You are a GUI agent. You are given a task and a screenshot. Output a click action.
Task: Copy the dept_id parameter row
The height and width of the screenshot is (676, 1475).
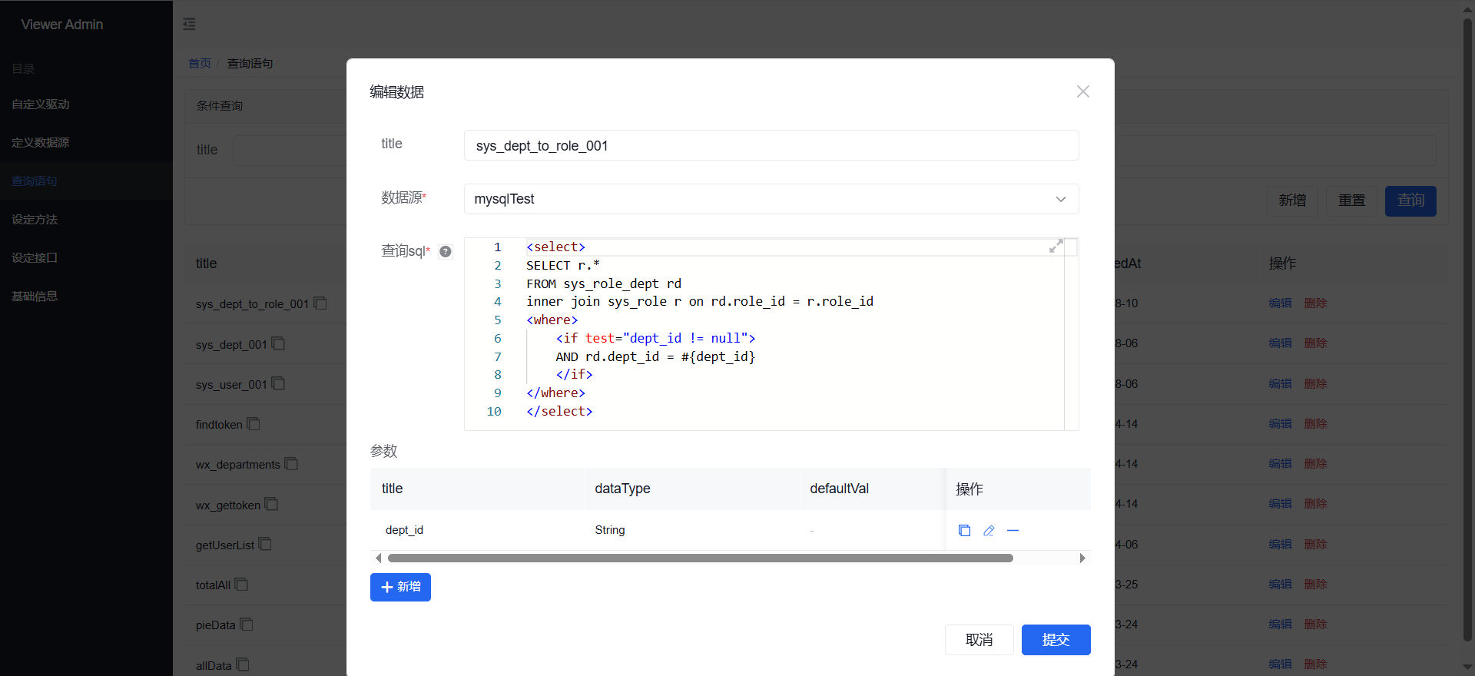click(964, 531)
